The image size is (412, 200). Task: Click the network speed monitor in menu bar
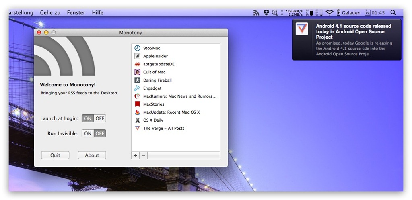coord(292,12)
